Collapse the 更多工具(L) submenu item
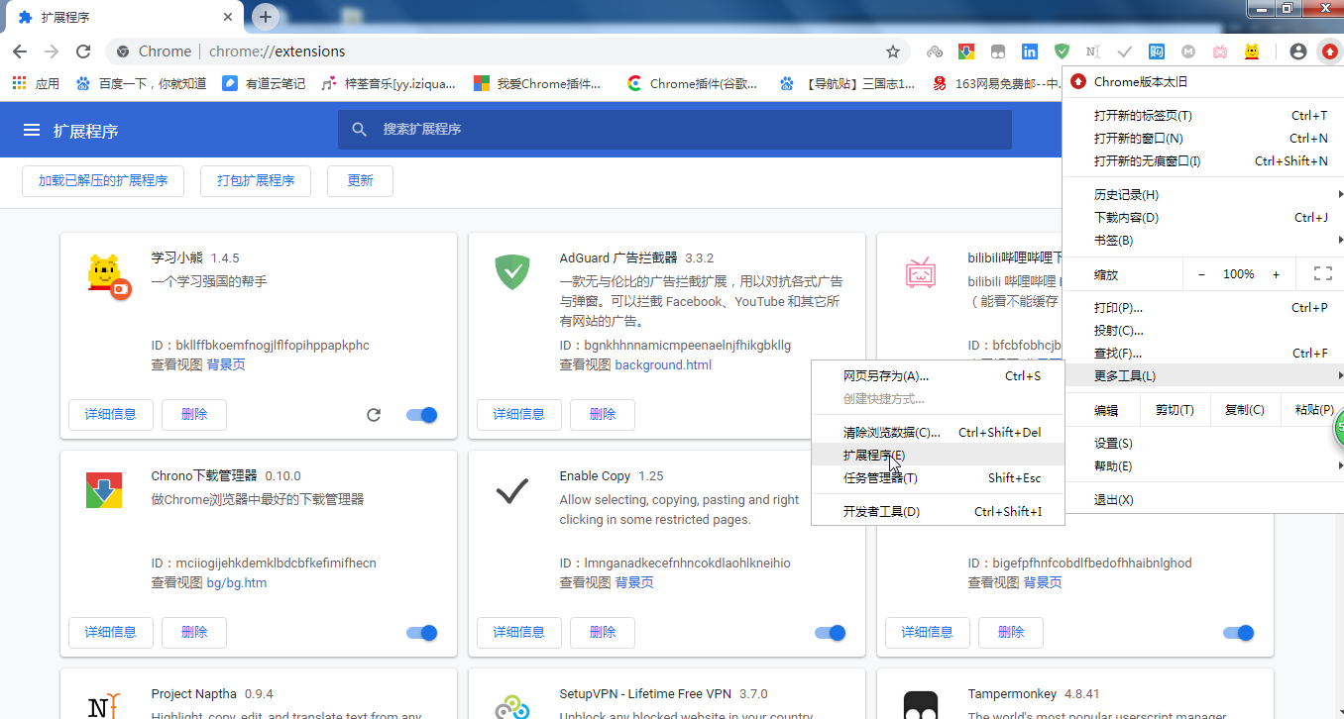The width and height of the screenshot is (1344, 719). click(x=1202, y=375)
